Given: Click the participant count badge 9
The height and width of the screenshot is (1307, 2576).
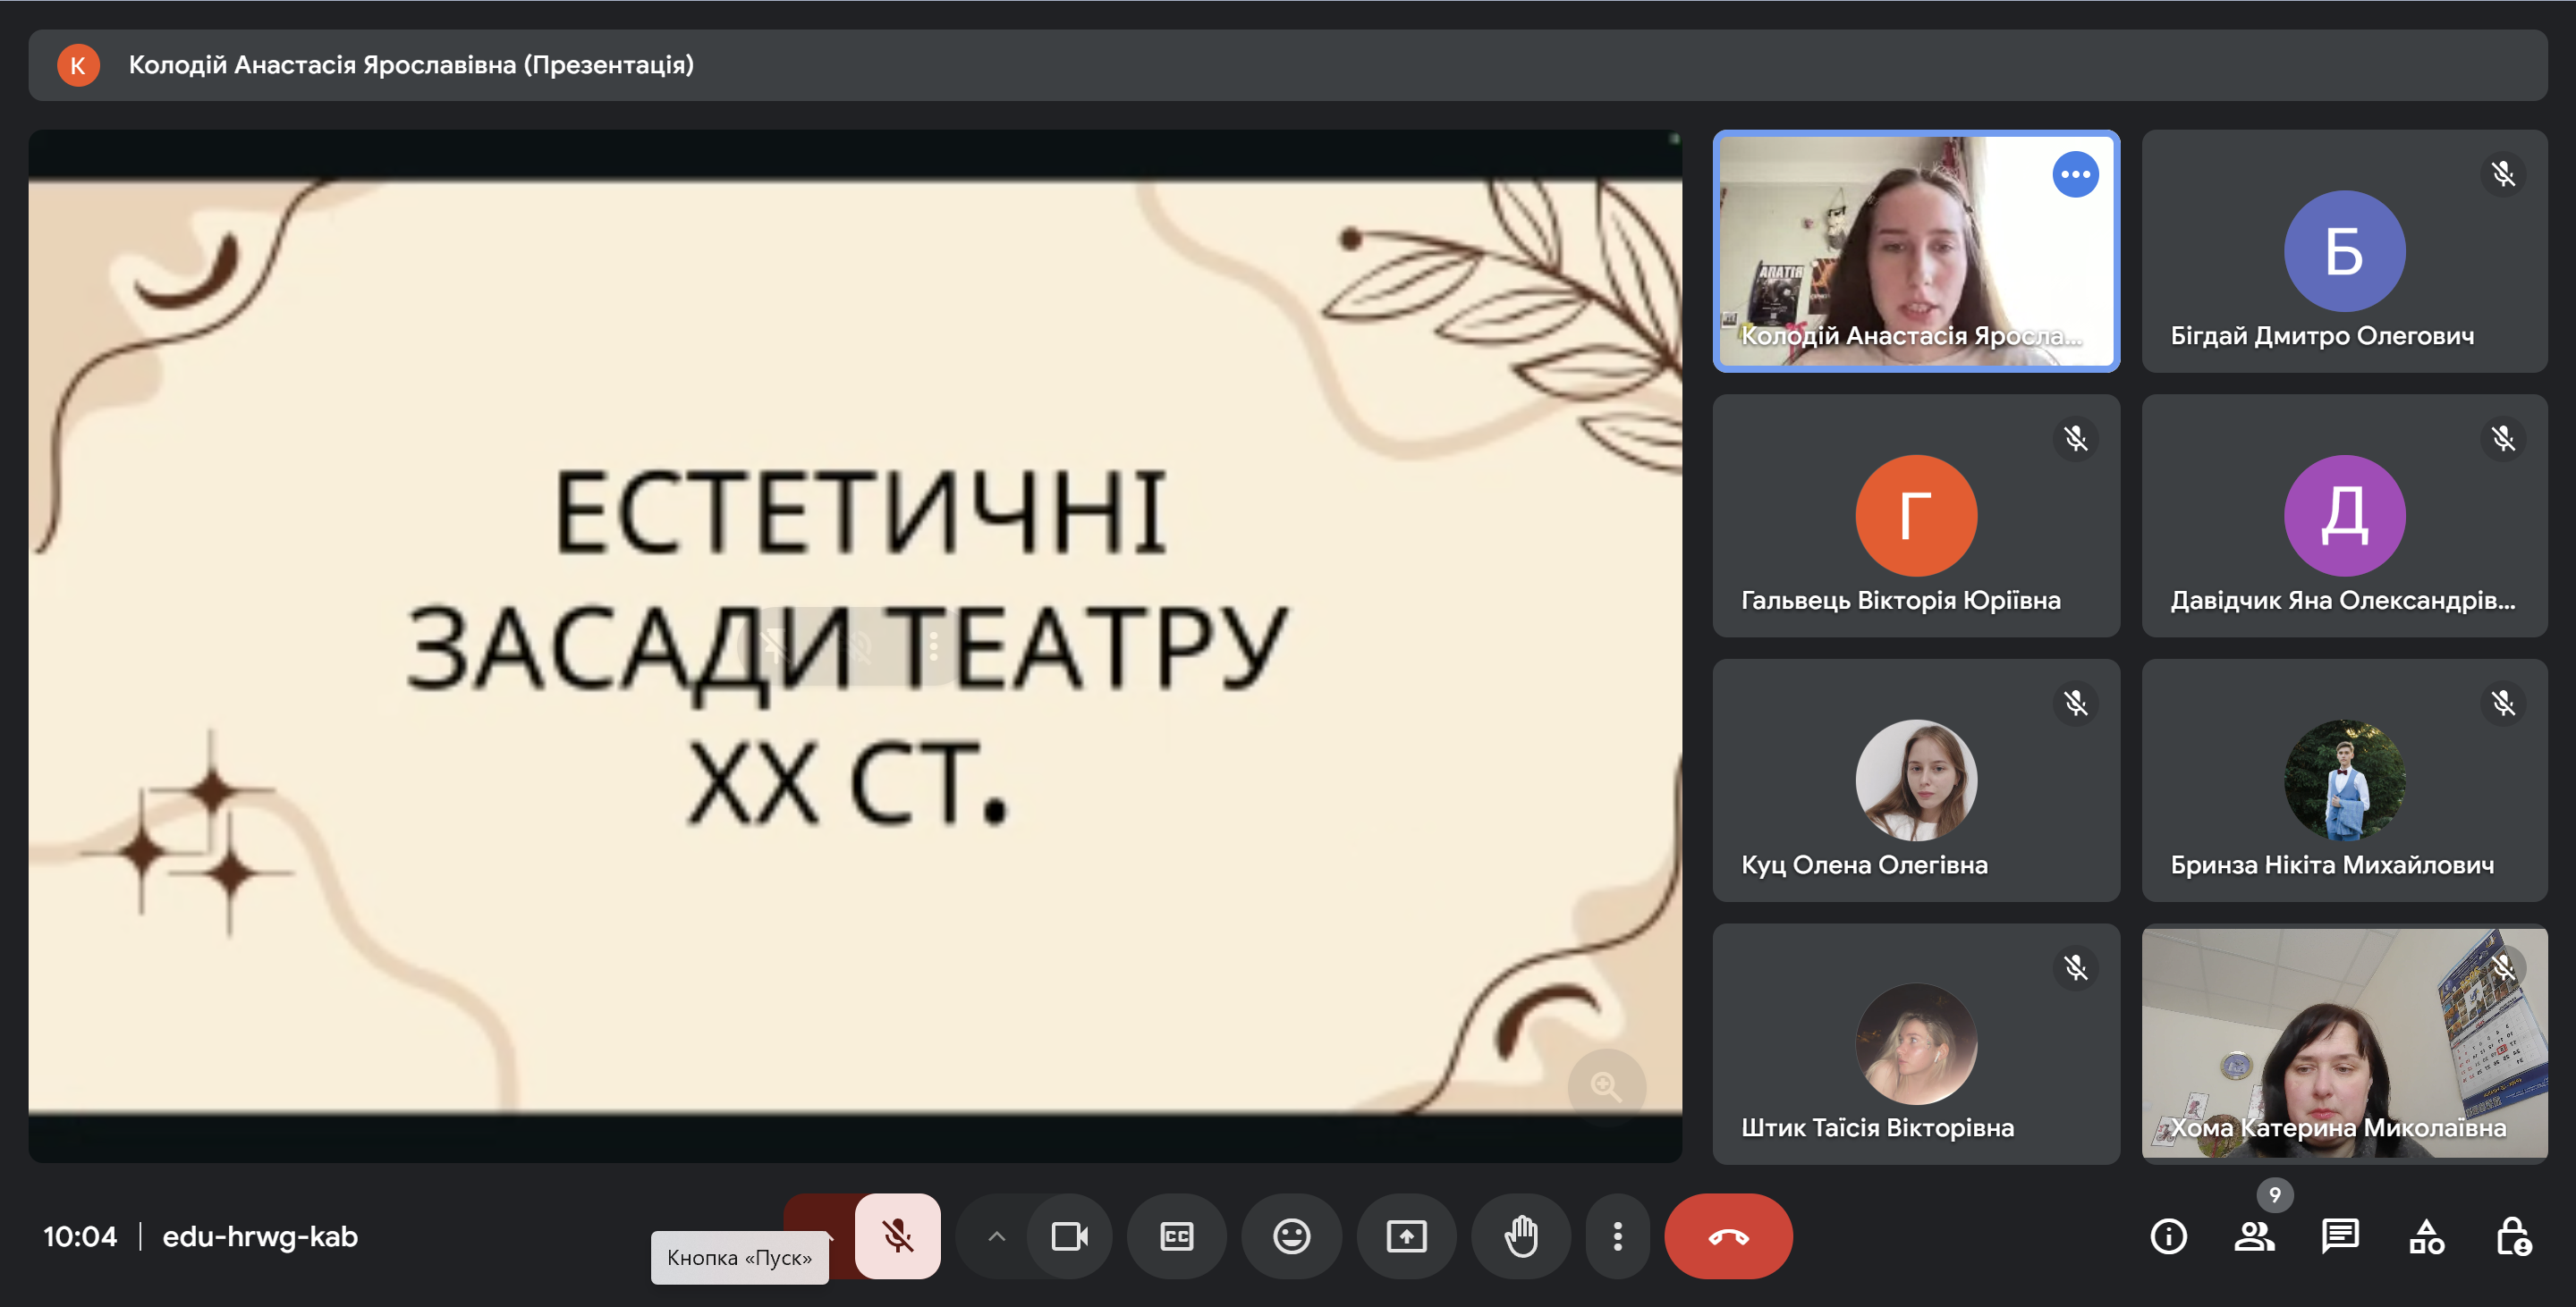Looking at the screenshot, I should [x=2275, y=1194].
